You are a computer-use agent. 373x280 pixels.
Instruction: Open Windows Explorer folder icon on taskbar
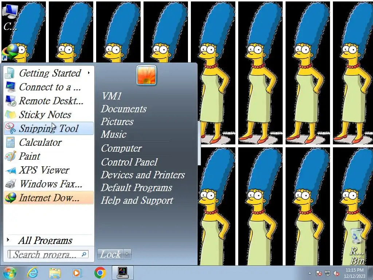[55, 273]
